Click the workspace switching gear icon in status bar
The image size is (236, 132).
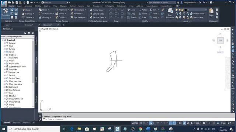pos(204,123)
